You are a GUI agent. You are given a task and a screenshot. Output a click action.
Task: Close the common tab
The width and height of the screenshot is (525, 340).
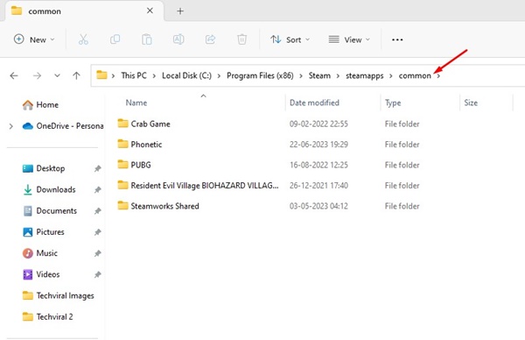point(150,11)
